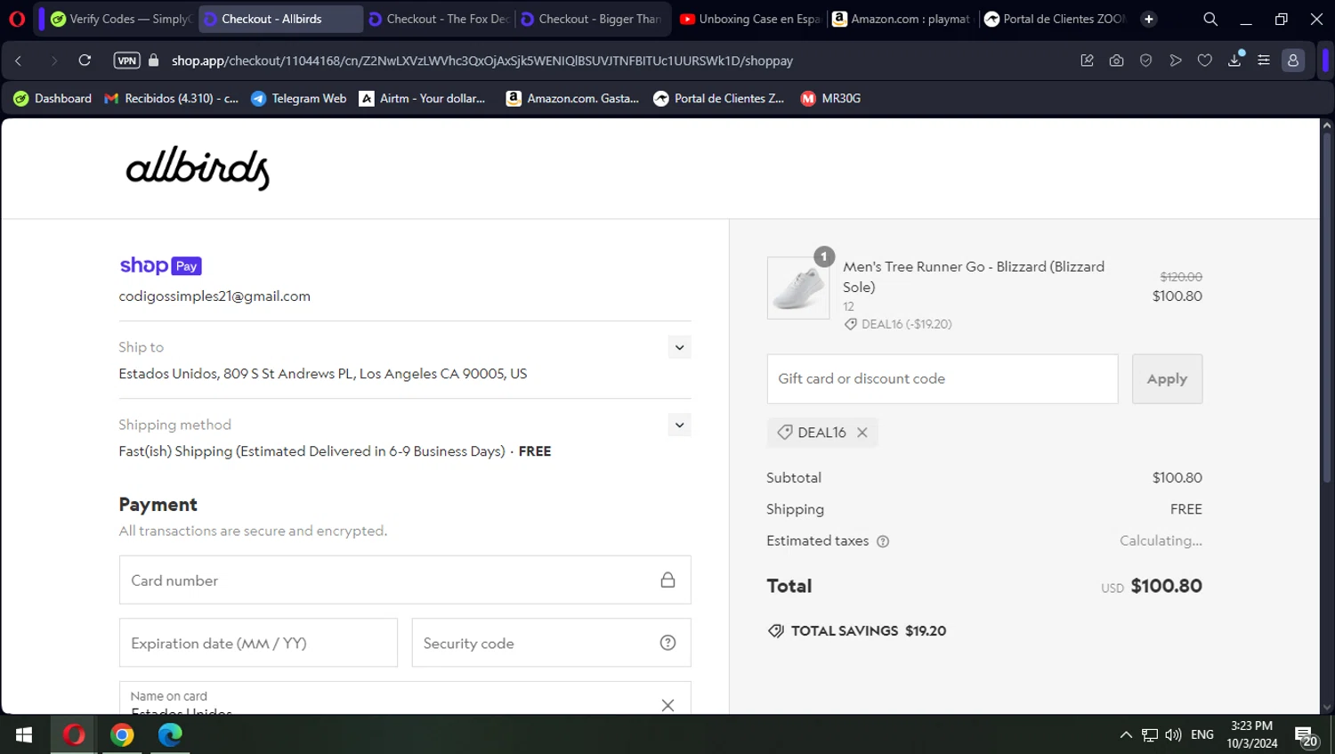
Task: Switch to the Checkout - Bigger Than tab
Action: click(x=590, y=19)
